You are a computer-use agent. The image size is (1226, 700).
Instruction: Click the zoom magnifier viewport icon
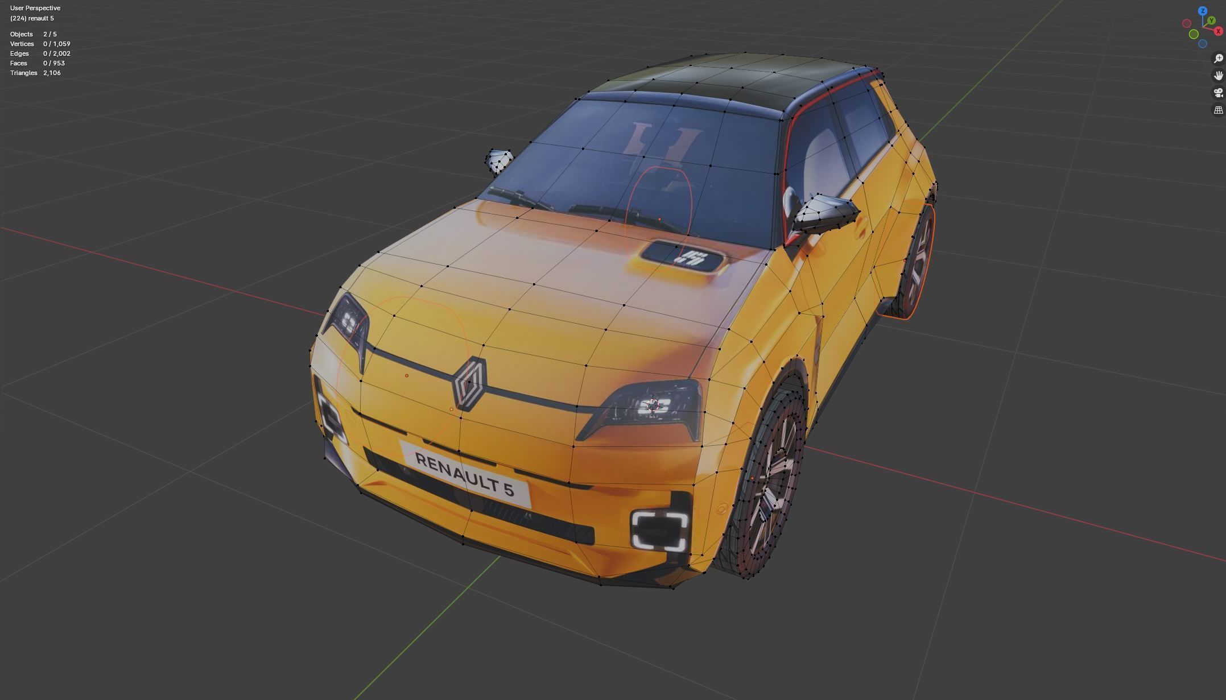click(x=1219, y=59)
